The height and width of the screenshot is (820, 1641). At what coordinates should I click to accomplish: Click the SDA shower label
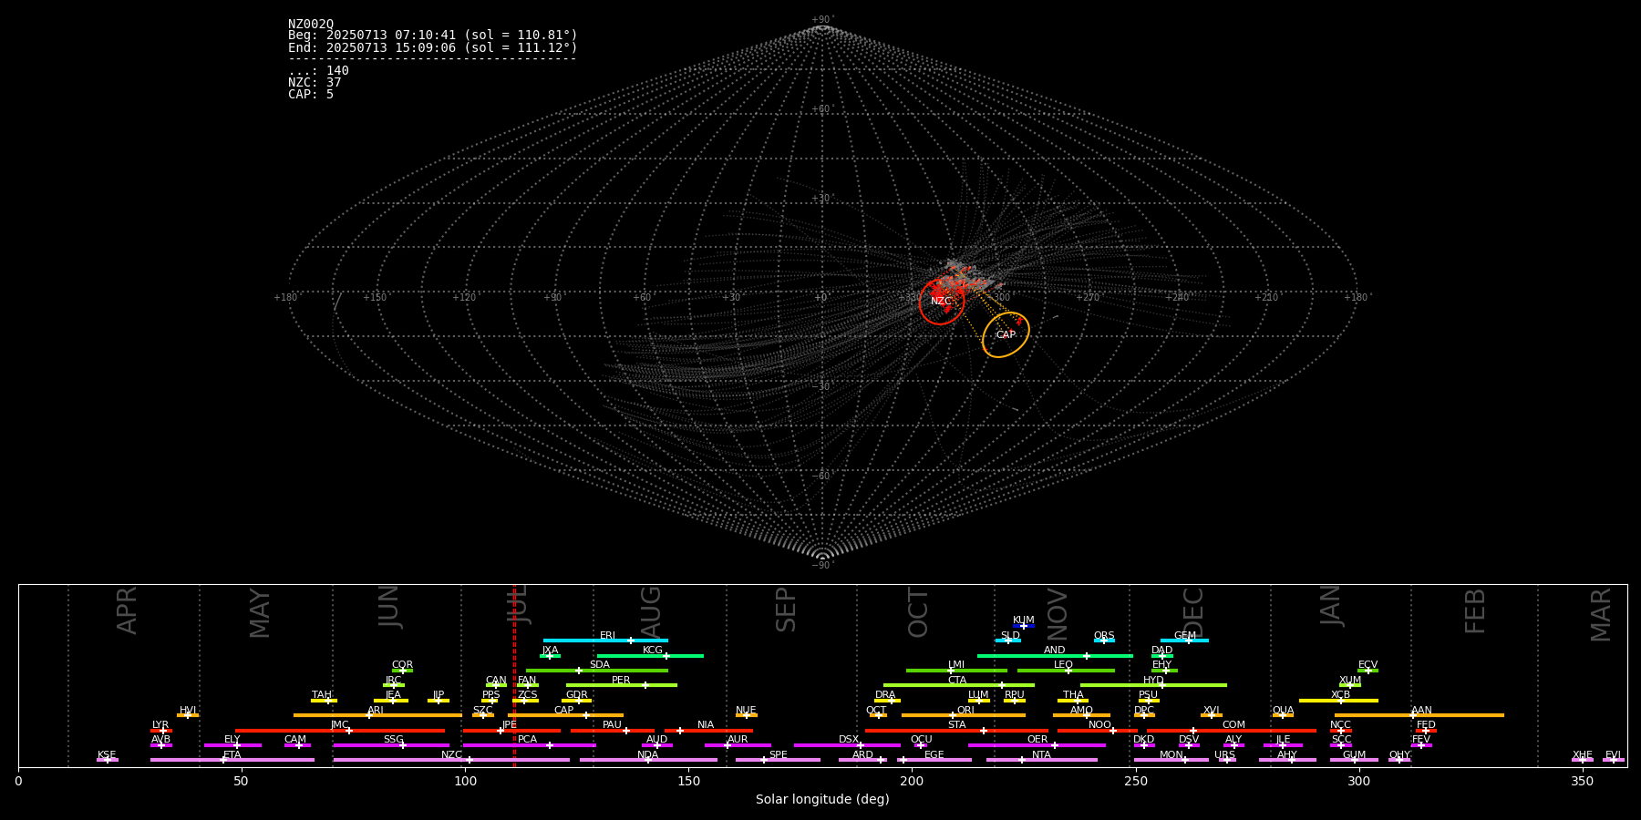(x=600, y=664)
